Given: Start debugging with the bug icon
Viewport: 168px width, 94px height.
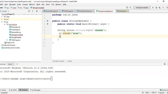Looking at the screenshot, I should [156, 8].
